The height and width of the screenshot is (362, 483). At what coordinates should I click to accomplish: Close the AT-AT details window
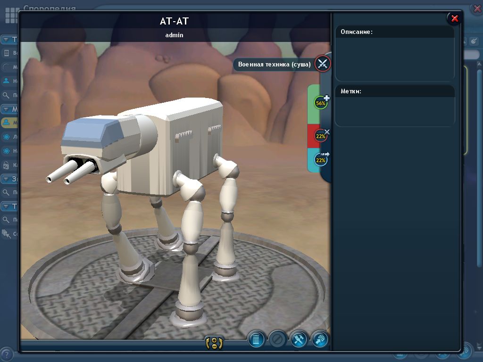coord(454,19)
